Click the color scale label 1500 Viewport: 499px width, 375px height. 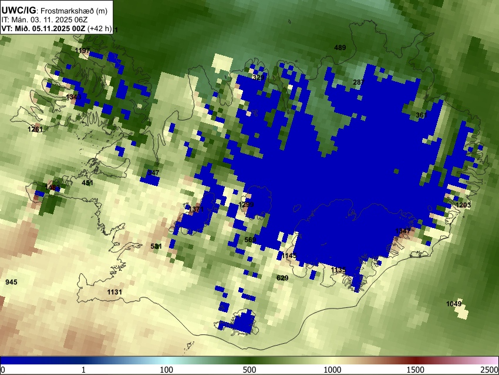point(416,370)
